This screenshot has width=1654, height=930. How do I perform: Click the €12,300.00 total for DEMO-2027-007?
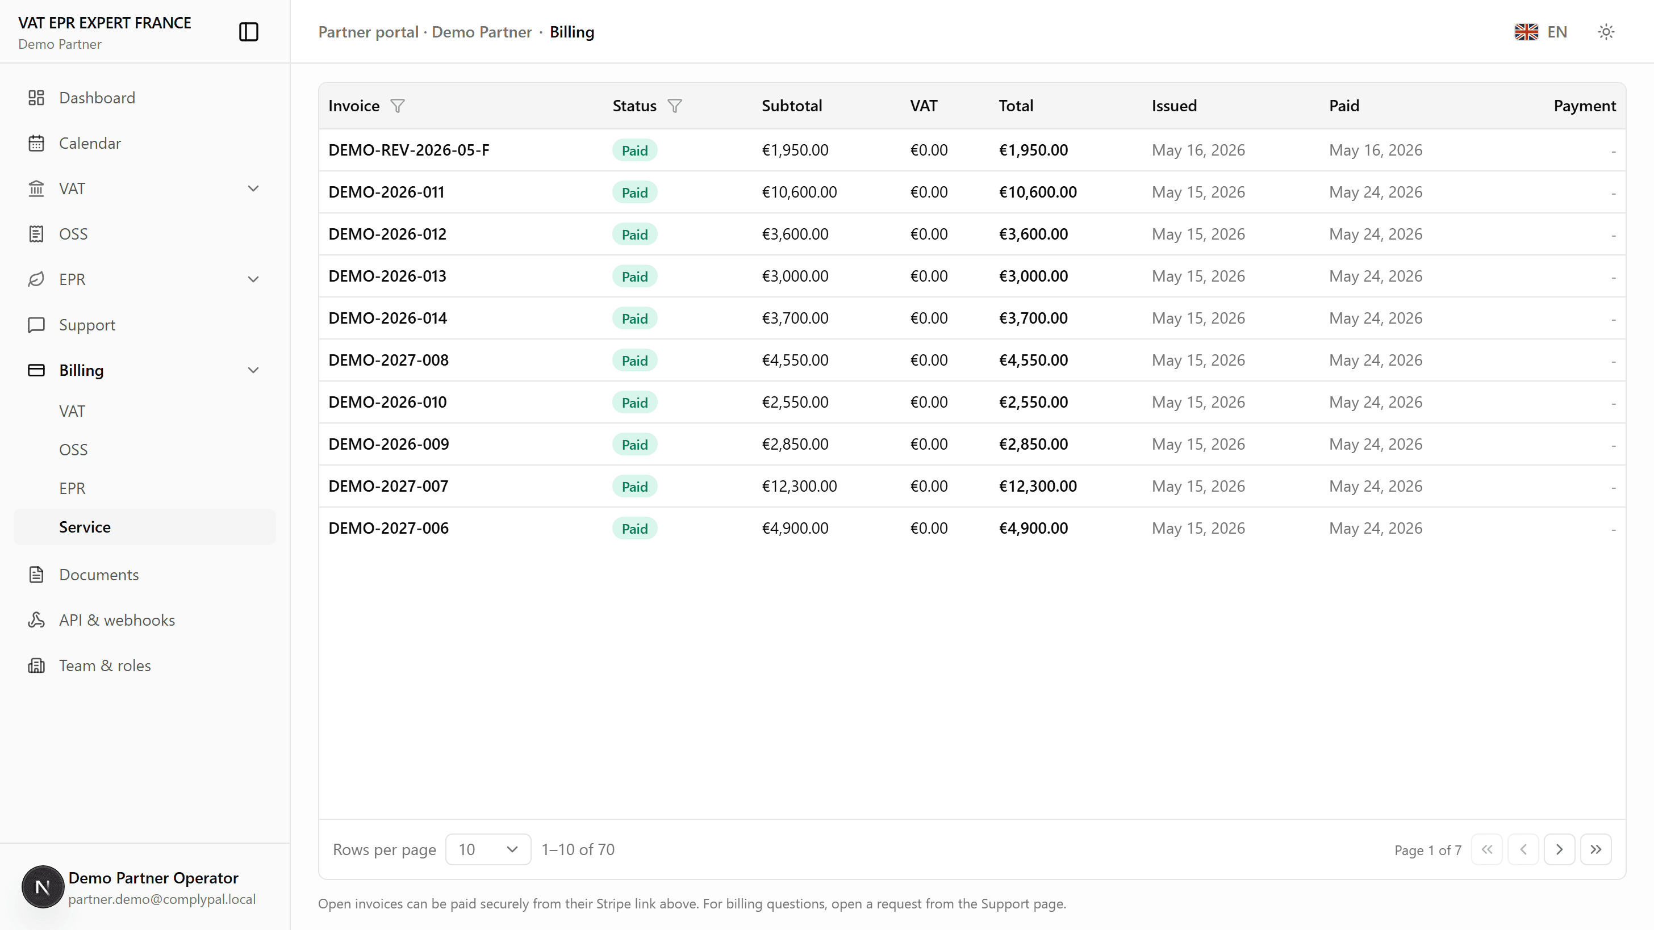[1038, 487]
